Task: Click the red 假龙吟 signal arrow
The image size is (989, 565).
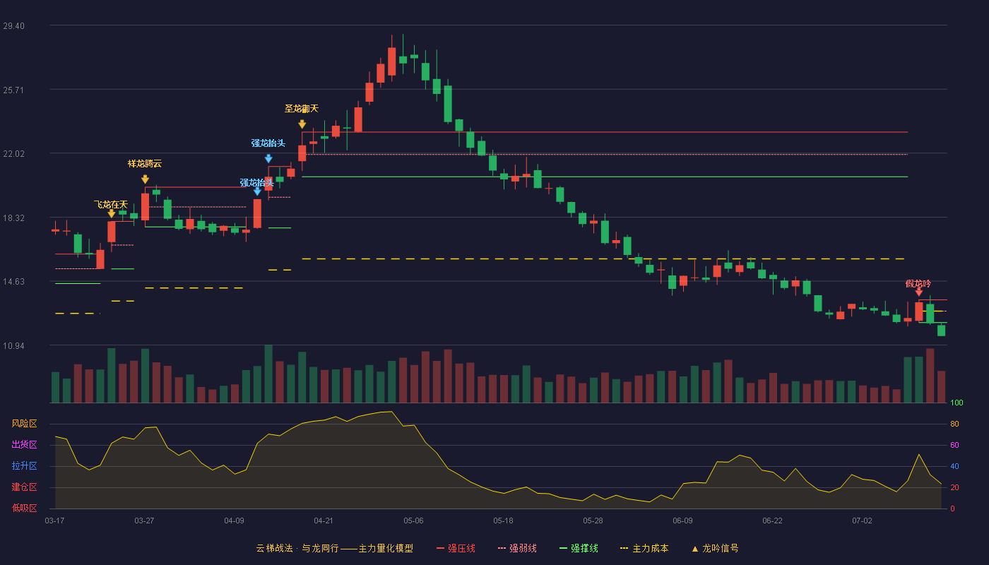Action: tap(919, 292)
